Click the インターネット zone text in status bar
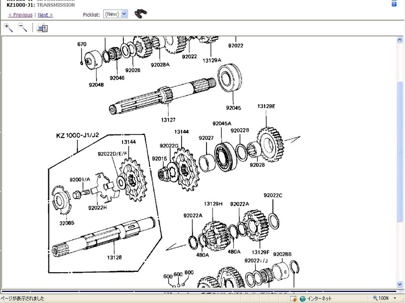 pyautogui.click(x=319, y=298)
